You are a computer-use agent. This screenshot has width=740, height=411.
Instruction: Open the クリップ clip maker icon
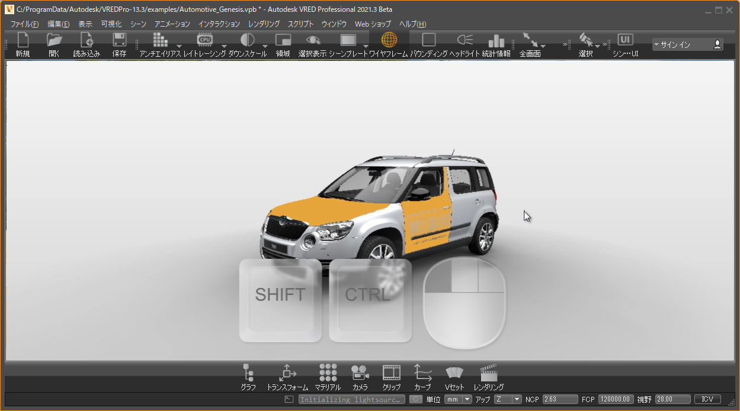coord(392,373)
